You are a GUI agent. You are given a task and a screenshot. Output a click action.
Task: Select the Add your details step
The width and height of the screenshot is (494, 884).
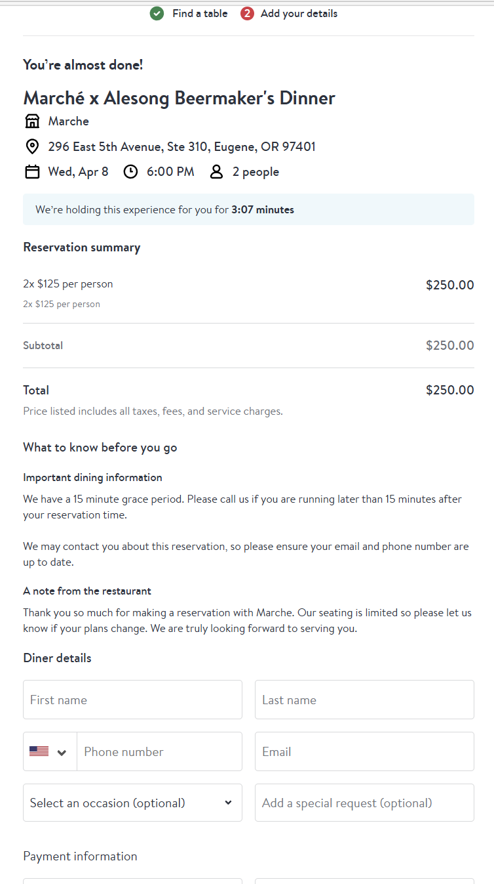299,13
